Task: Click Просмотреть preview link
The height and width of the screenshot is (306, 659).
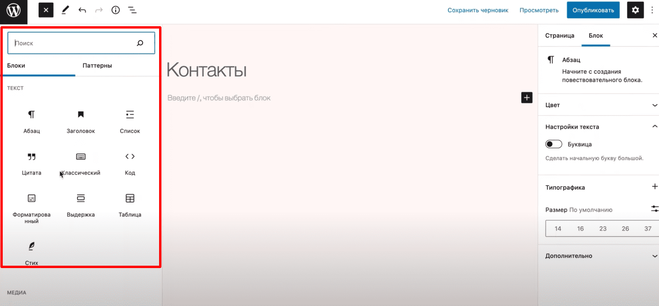Action: [539, 10]
